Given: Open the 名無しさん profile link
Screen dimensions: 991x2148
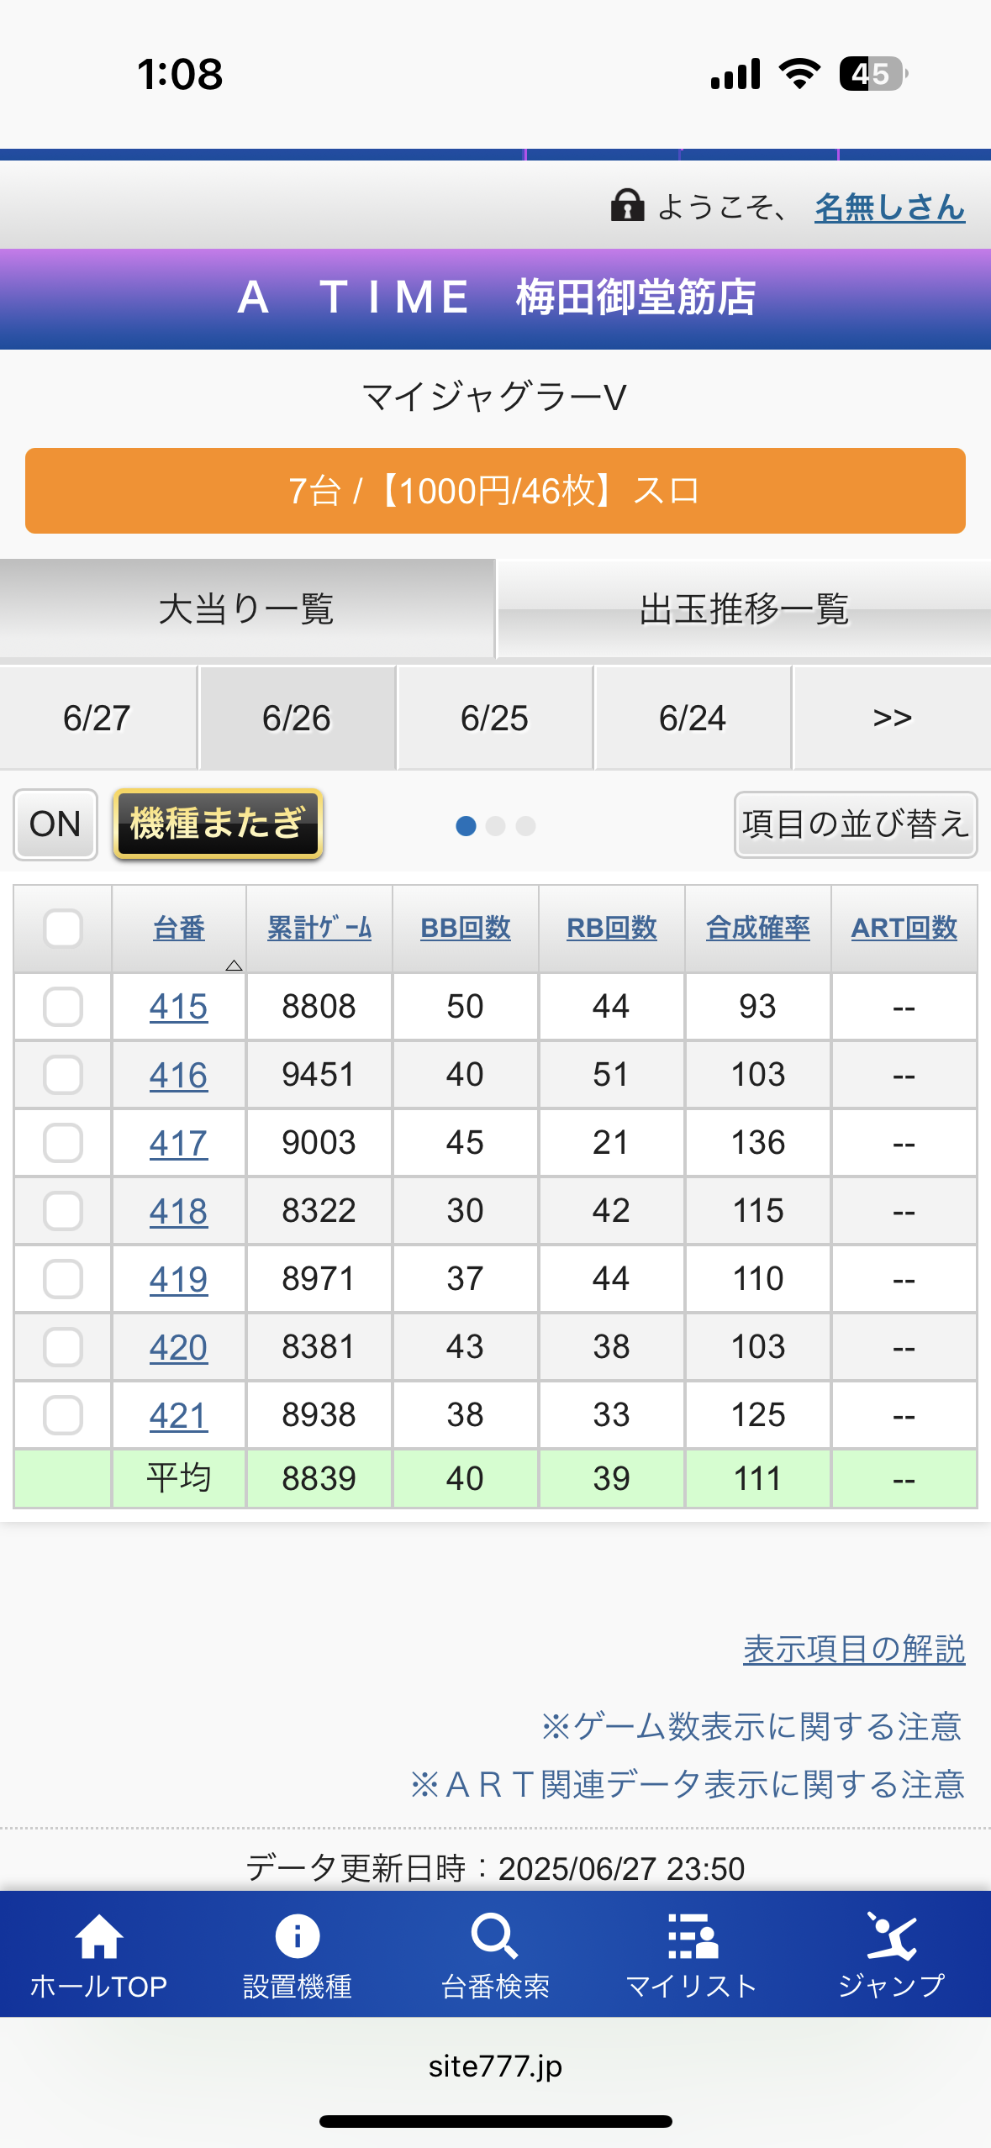Looking at the screenshot, I should point(890,207).
